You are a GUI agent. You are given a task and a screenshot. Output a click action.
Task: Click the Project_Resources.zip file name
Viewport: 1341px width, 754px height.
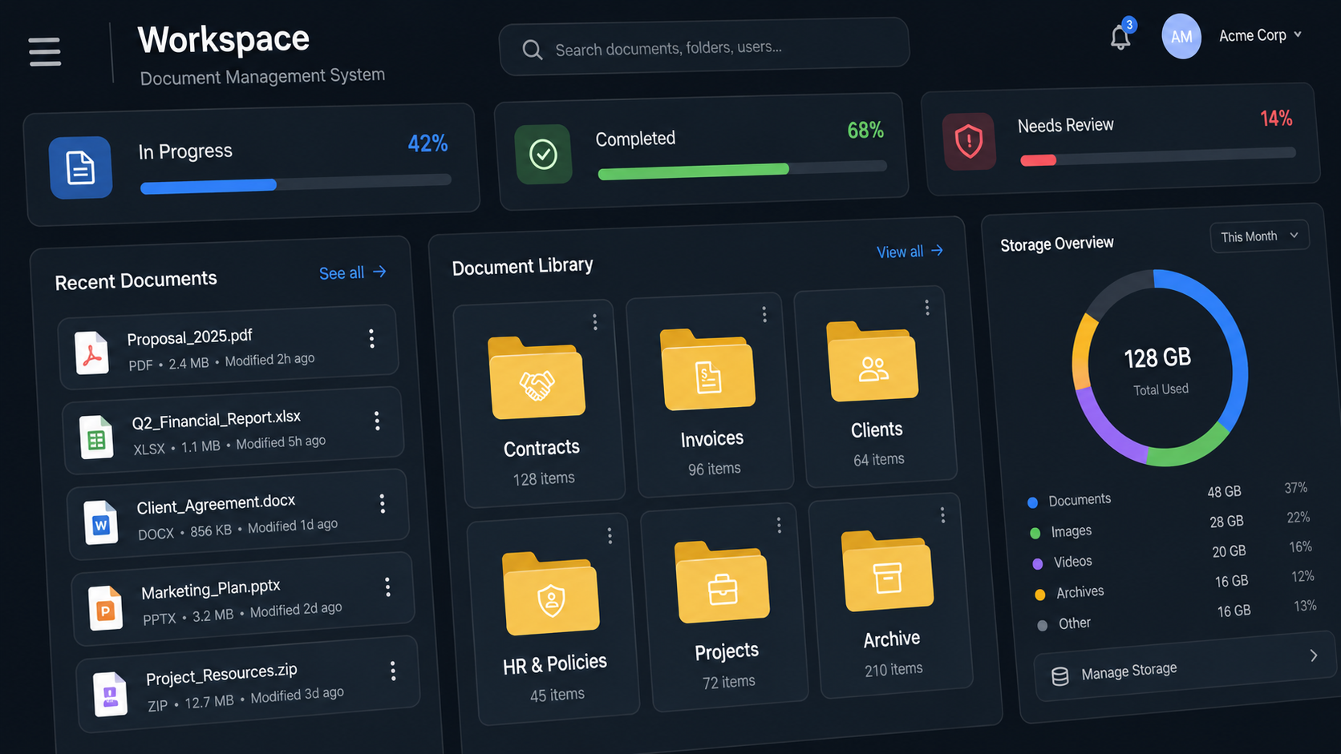point(221,674)
